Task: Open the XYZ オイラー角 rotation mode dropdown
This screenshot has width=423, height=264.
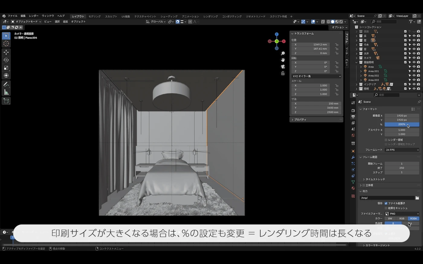Action: click(316, 76)
